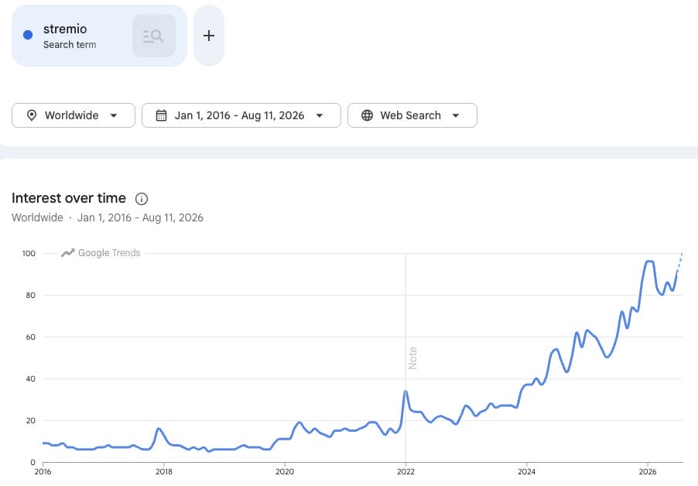Click the 2016 x-axis label

coord(43,472)
